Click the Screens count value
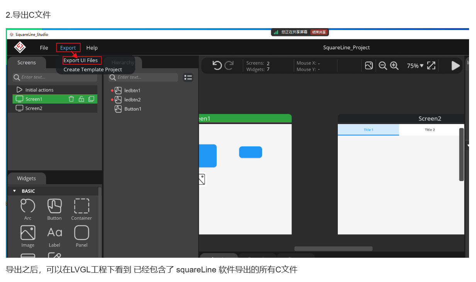This screenshot has width=476, height=282. tap(268, 63)
